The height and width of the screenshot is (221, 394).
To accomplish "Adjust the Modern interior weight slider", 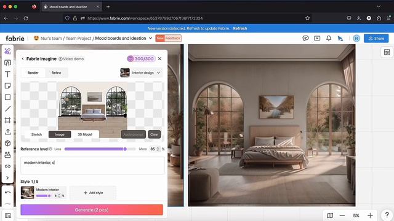I will [44, 196].
